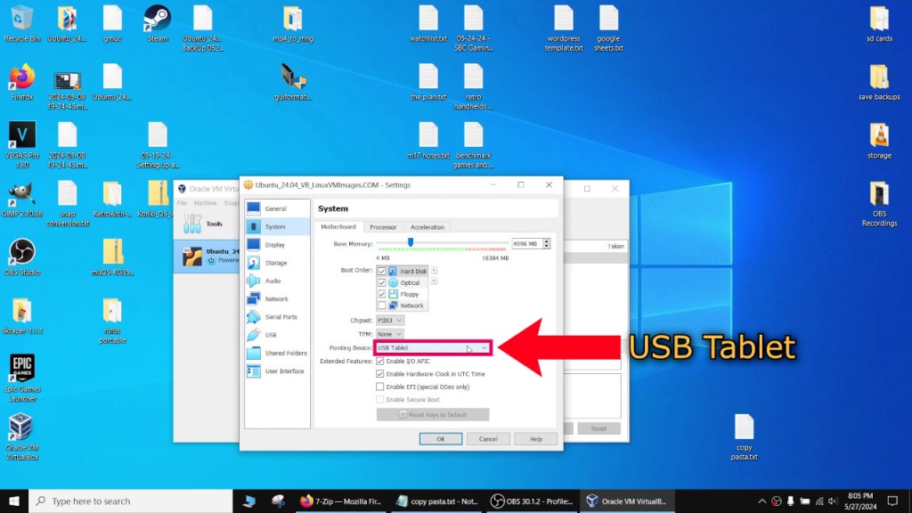Viewport: 912px width, 513px height.
Task: Enable EFI (special OSes only)
Action: pyautogui.click(x=379, y=387)
